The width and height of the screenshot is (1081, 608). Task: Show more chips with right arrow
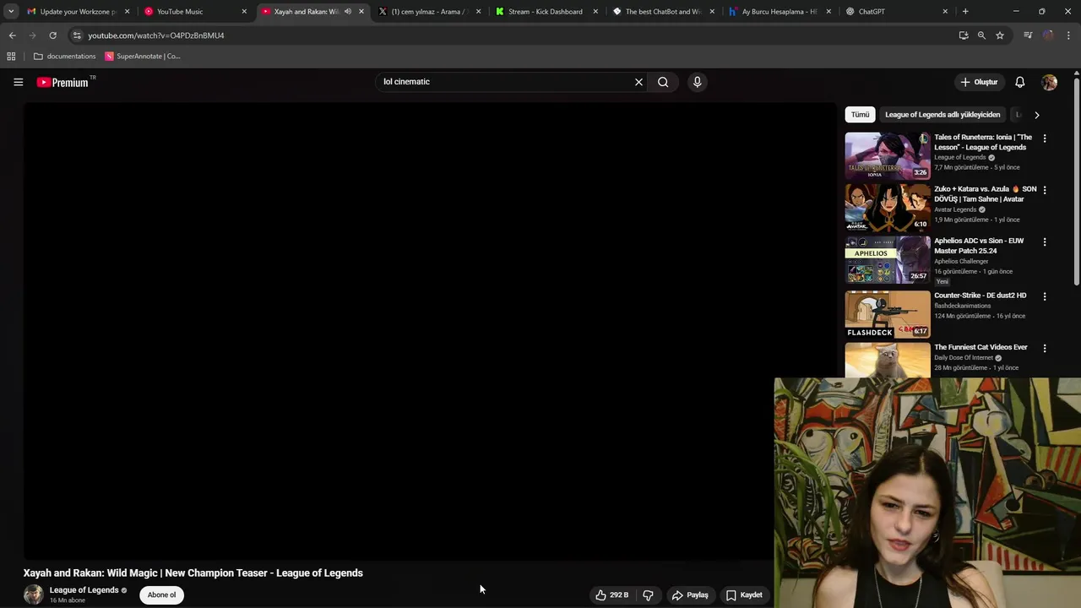(x=1036, y=115)
